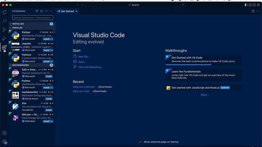Collapse the Installed section

[11, 24]
